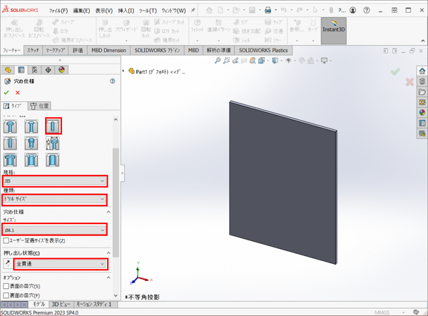
Task: Click the help question mark in 穴の仕様 panel
Action: [x=112, y=81]
